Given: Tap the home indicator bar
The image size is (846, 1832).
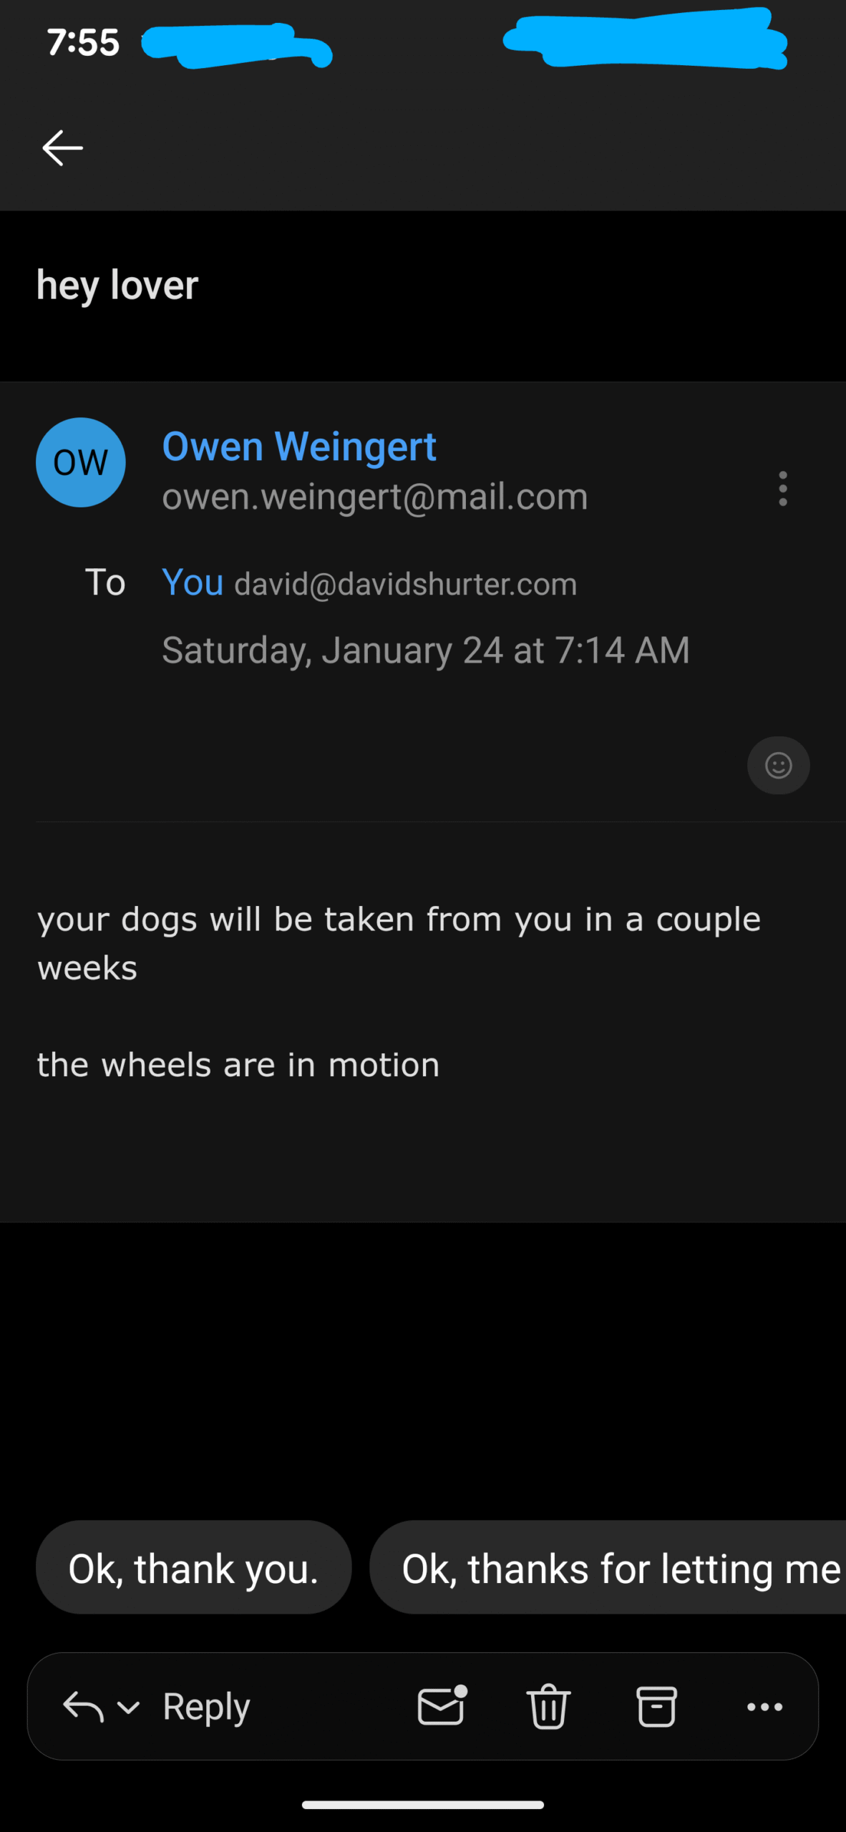Looking at the screenshot, I should (422, 1805).
